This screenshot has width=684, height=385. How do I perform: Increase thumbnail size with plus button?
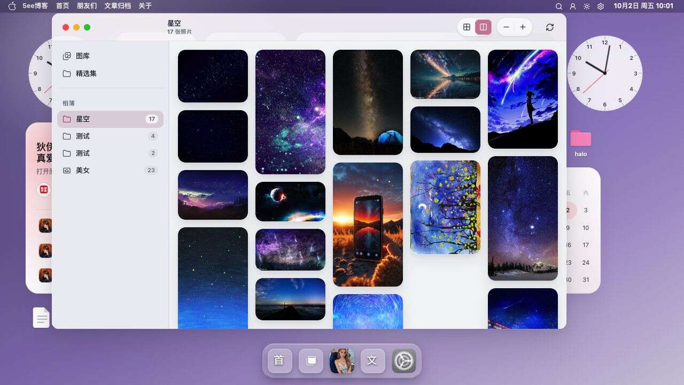523,27
